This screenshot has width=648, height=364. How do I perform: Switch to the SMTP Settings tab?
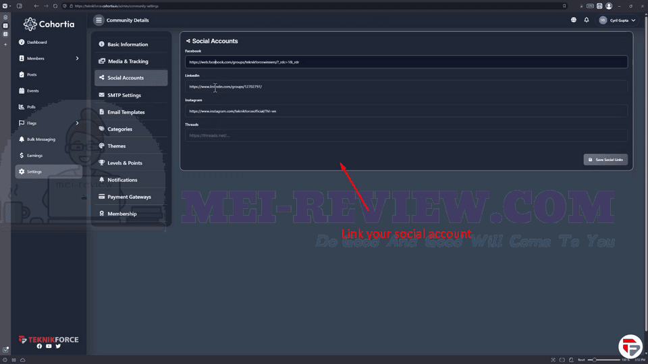tap(131, 95)
